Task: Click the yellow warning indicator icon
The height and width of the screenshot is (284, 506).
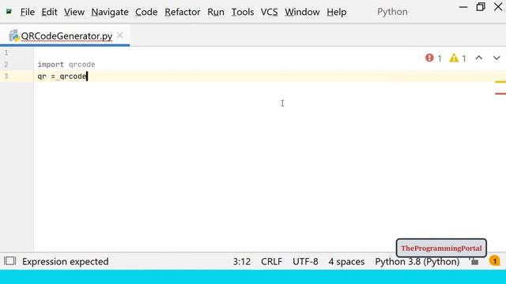Action: tap(454, 58)
